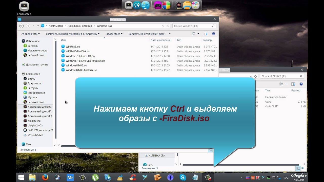This screenshot has height=182, width=324.
Task: Open the view options dropdown in Windows ISO
Action: [198, 34]
